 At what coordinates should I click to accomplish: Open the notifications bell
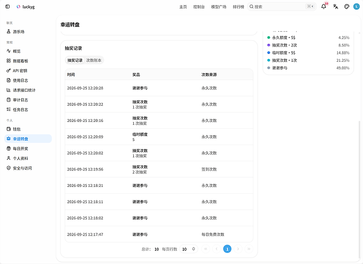coord(323,7)
